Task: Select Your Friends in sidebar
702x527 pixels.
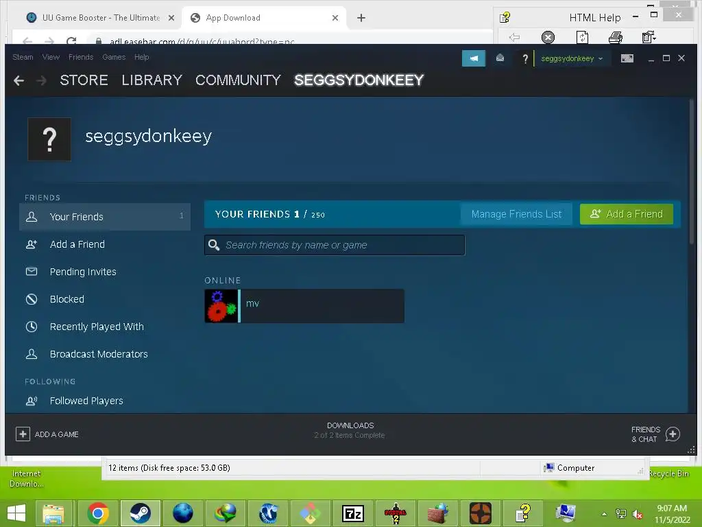Action: (105, 217)
